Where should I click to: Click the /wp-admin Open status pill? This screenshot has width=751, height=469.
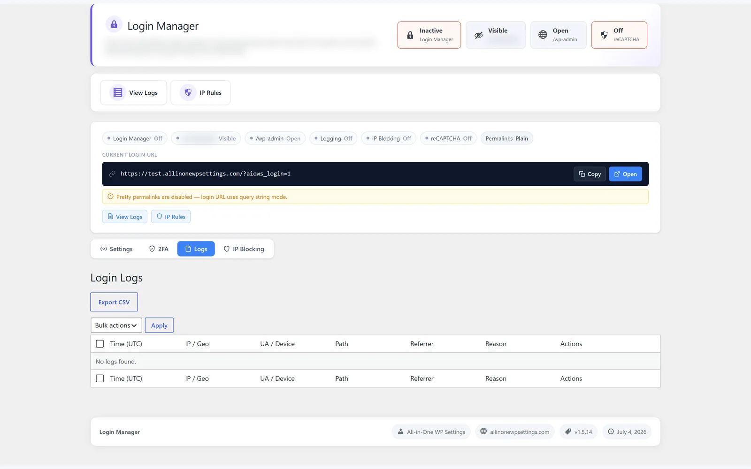pos(276,138)
